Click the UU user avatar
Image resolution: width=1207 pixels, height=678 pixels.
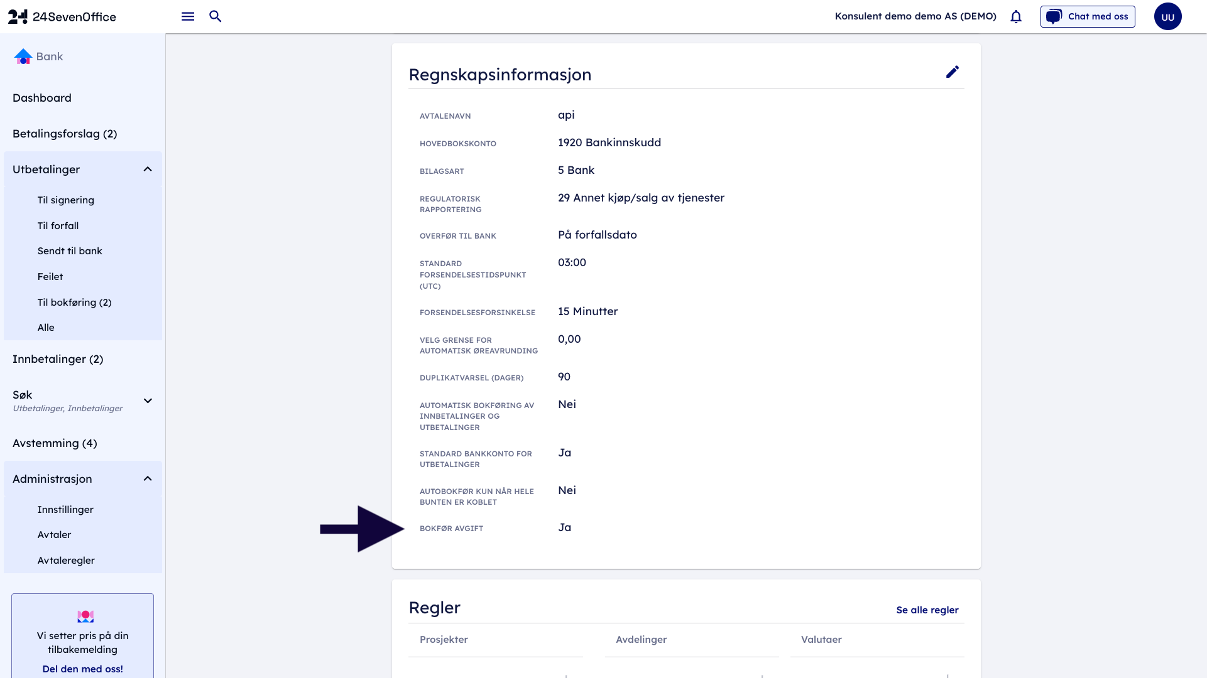click(1167, 17)
